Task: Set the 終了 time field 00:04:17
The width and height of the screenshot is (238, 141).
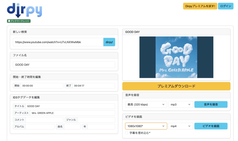Action: click(94, 85)
